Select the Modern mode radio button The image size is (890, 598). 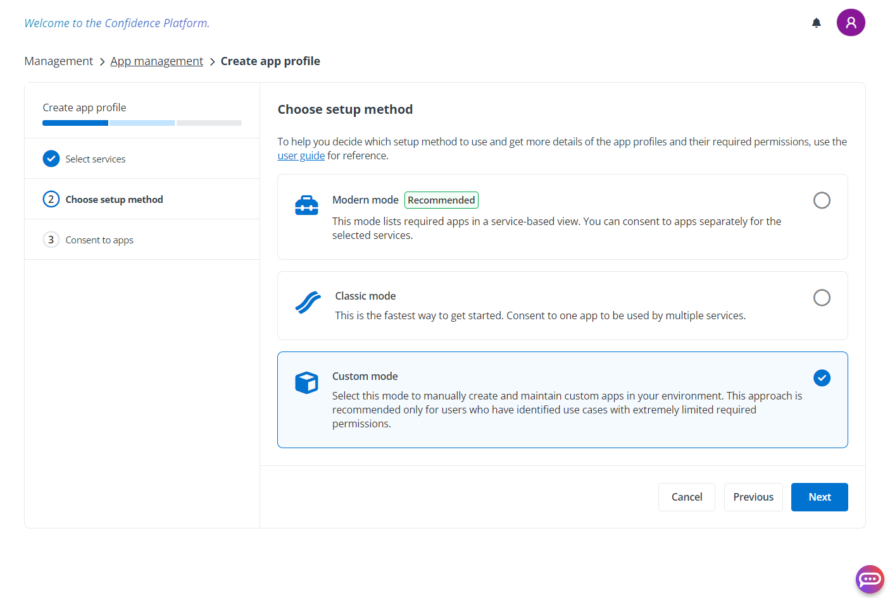point(821,200)
